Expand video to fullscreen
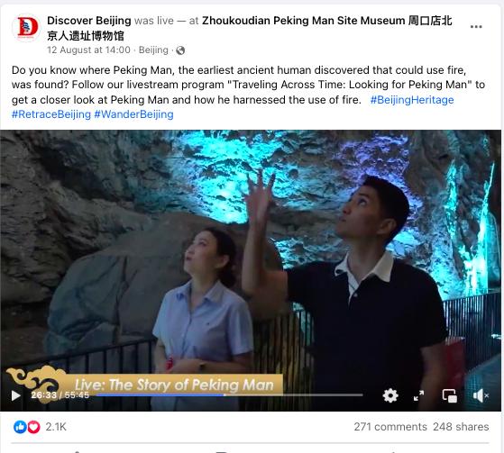Screen dimensions: 504x453 click(x=418, y=395)
